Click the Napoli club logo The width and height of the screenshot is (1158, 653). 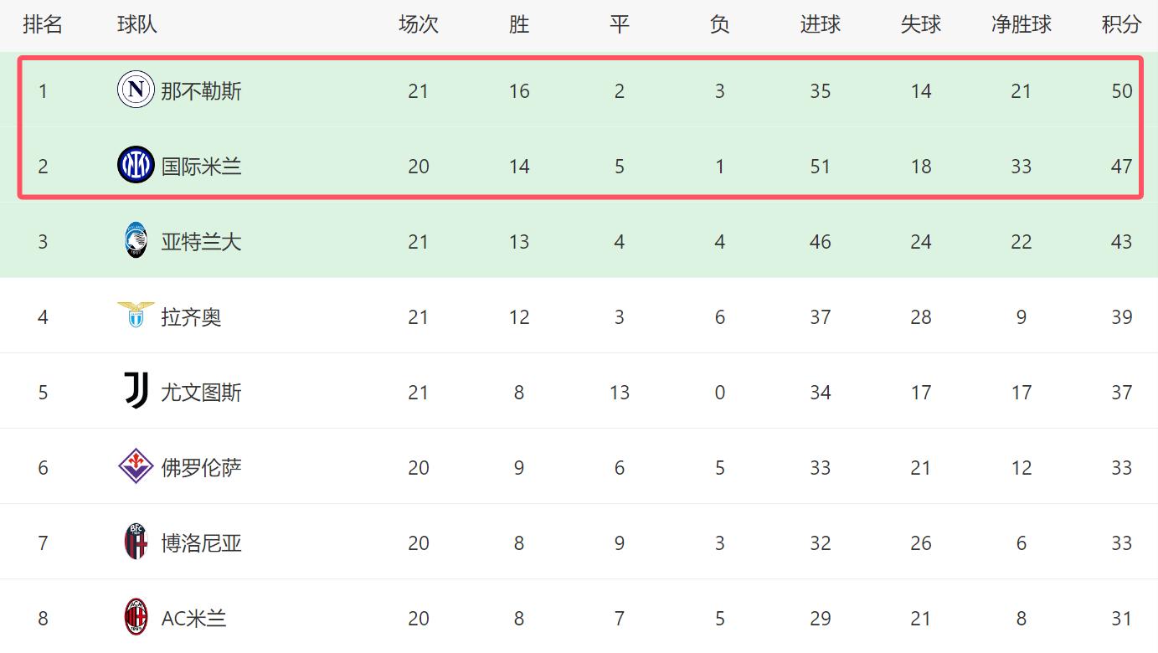pos(136,90)
